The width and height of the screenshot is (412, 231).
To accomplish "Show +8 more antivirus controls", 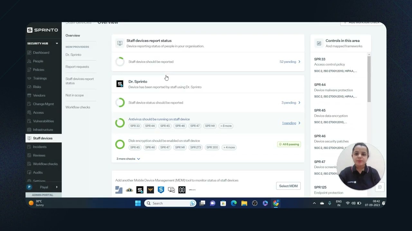I will coord(226,126).
